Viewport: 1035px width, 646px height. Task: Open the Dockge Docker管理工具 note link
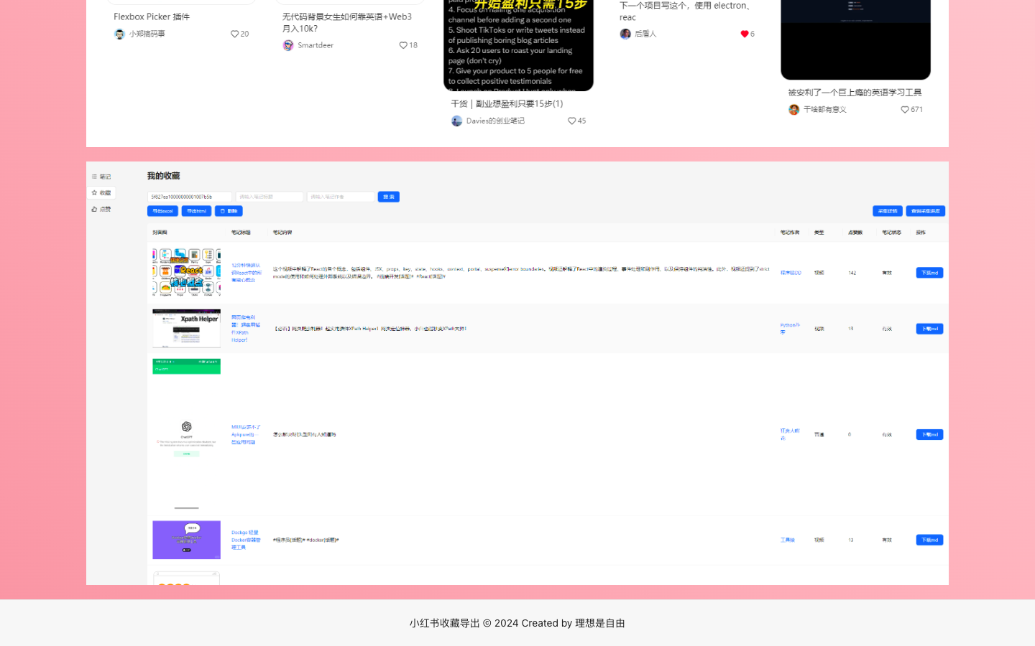click(246, 539)
